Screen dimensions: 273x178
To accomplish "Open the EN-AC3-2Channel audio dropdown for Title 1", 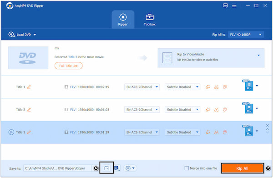I will 142,87.
